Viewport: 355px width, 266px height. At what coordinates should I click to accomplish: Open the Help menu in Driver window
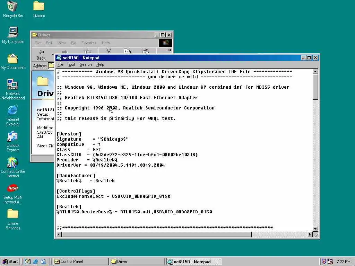point(105,43)
